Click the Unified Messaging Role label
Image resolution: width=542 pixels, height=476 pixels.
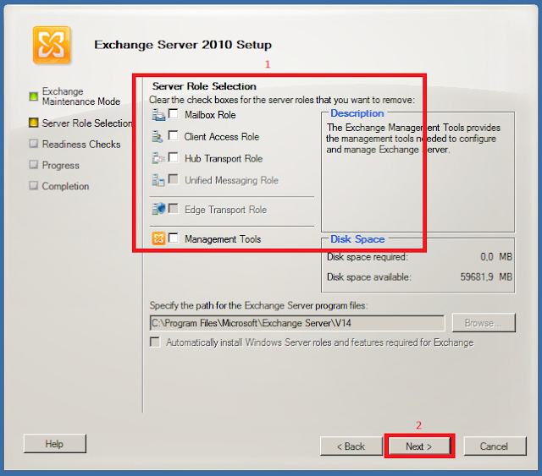(x=231, y=180)
